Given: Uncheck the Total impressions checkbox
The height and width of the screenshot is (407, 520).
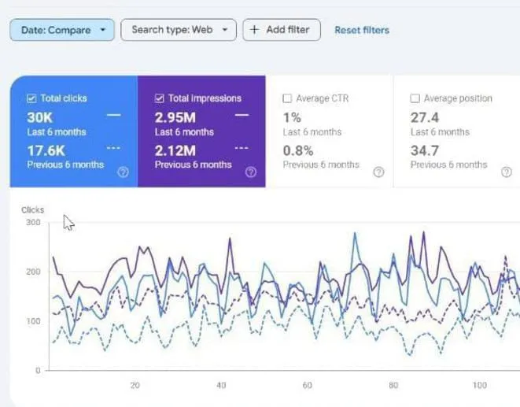Looking at the screenshot, I should tap(160, 98).
